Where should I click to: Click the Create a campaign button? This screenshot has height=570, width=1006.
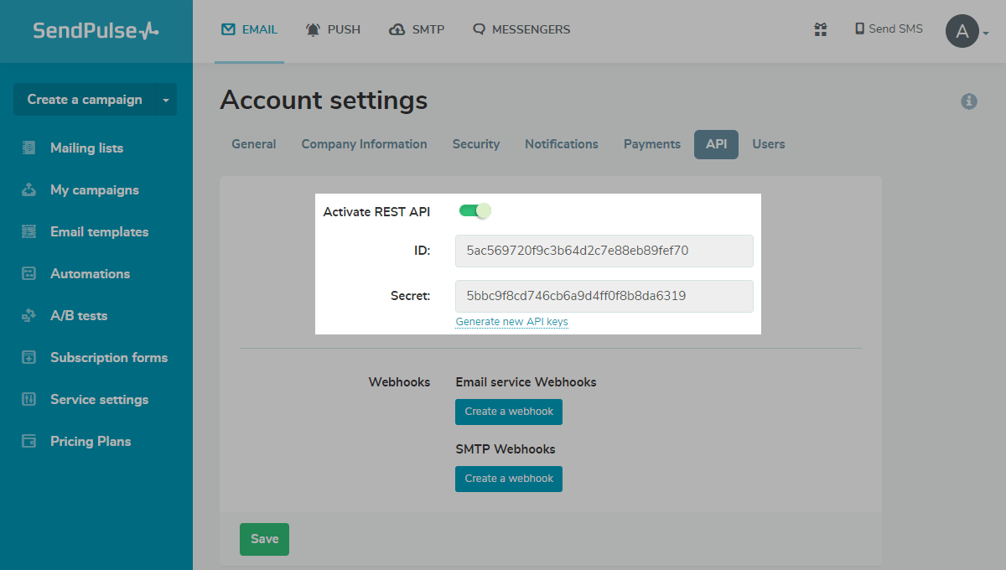click(85, 100)
